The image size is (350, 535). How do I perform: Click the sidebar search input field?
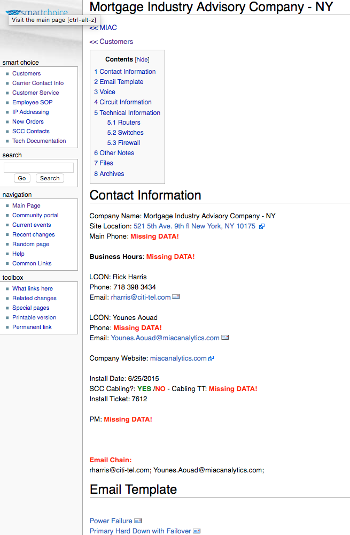tap(38, 167)
